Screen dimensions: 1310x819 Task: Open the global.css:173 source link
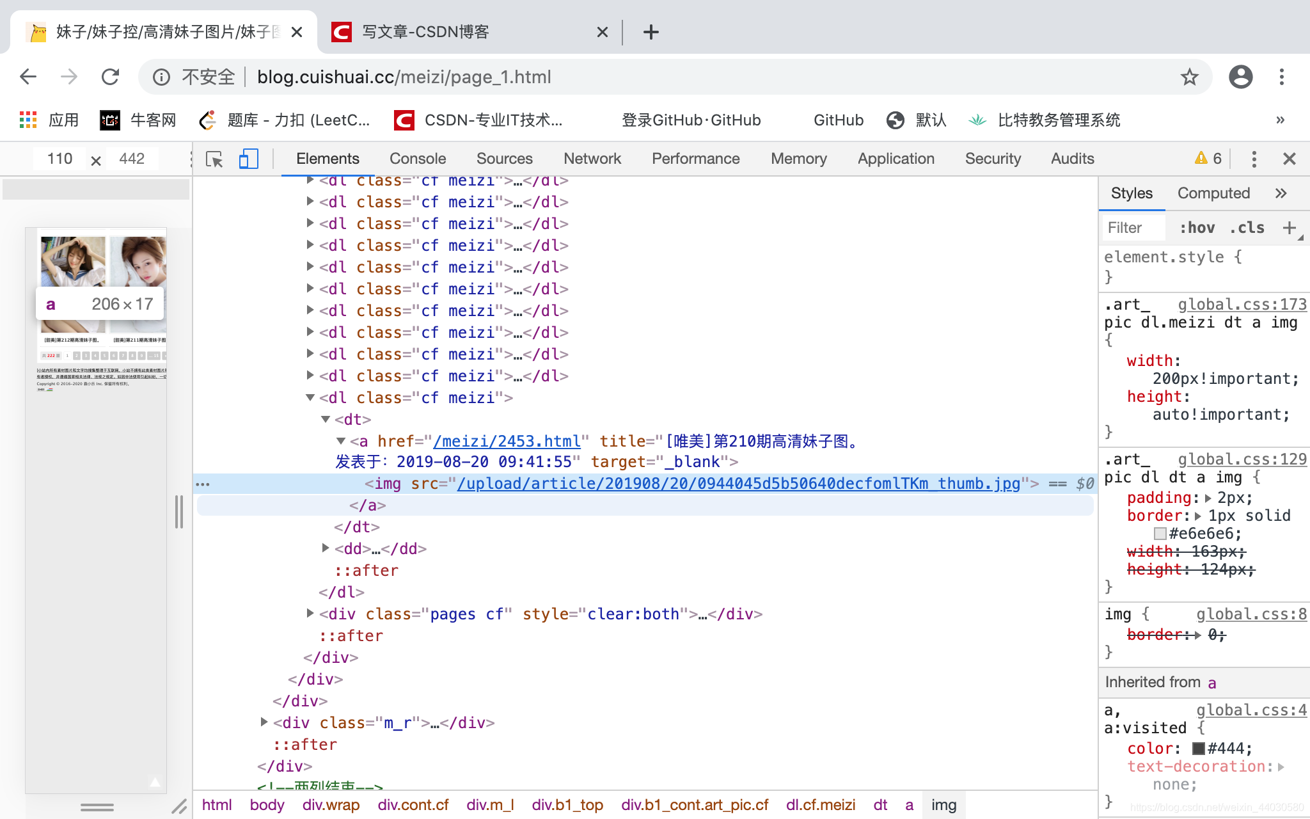click(x=1242, y=305)
